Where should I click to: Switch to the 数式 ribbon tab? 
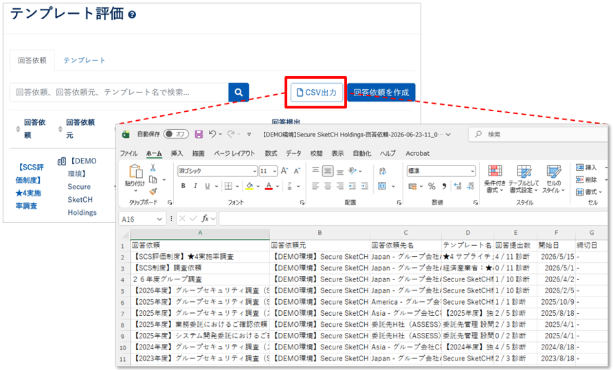point(271,154)
